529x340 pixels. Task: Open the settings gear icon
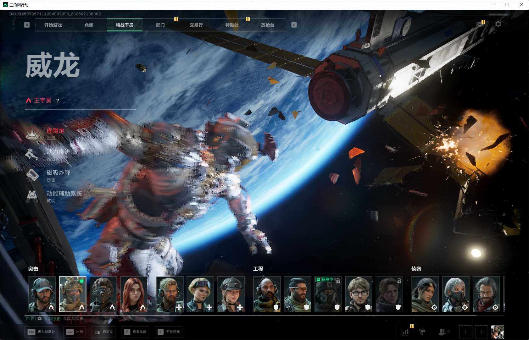[498, 24]
